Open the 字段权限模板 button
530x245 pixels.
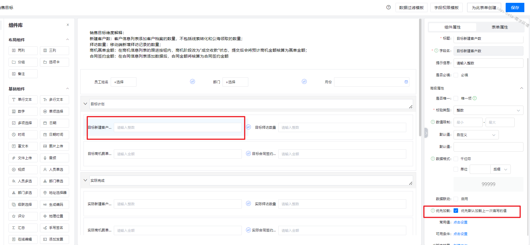tap(446, 8)
